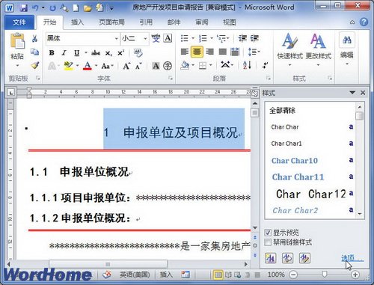The height and width of the screenshot is (285, 374).
Task: Click the Clear Formatting icon
Action: pyautogui.click(x=138, y=53)
